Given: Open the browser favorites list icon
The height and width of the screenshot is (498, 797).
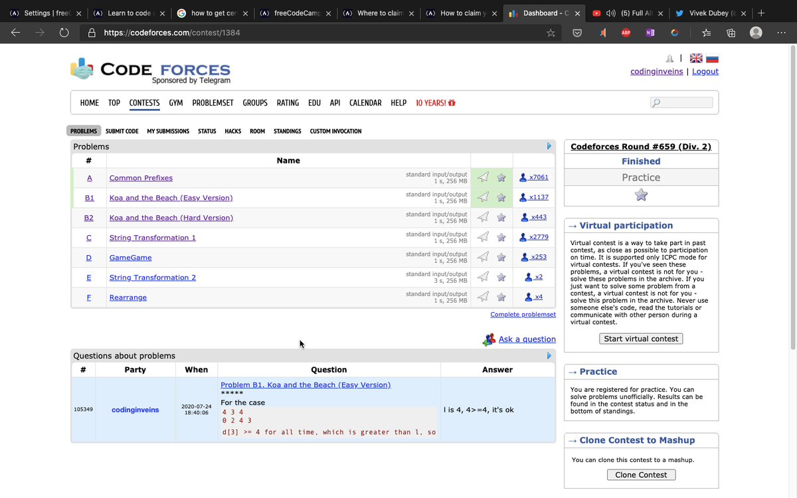Looking at the screenshot, I should coord(707,33).
